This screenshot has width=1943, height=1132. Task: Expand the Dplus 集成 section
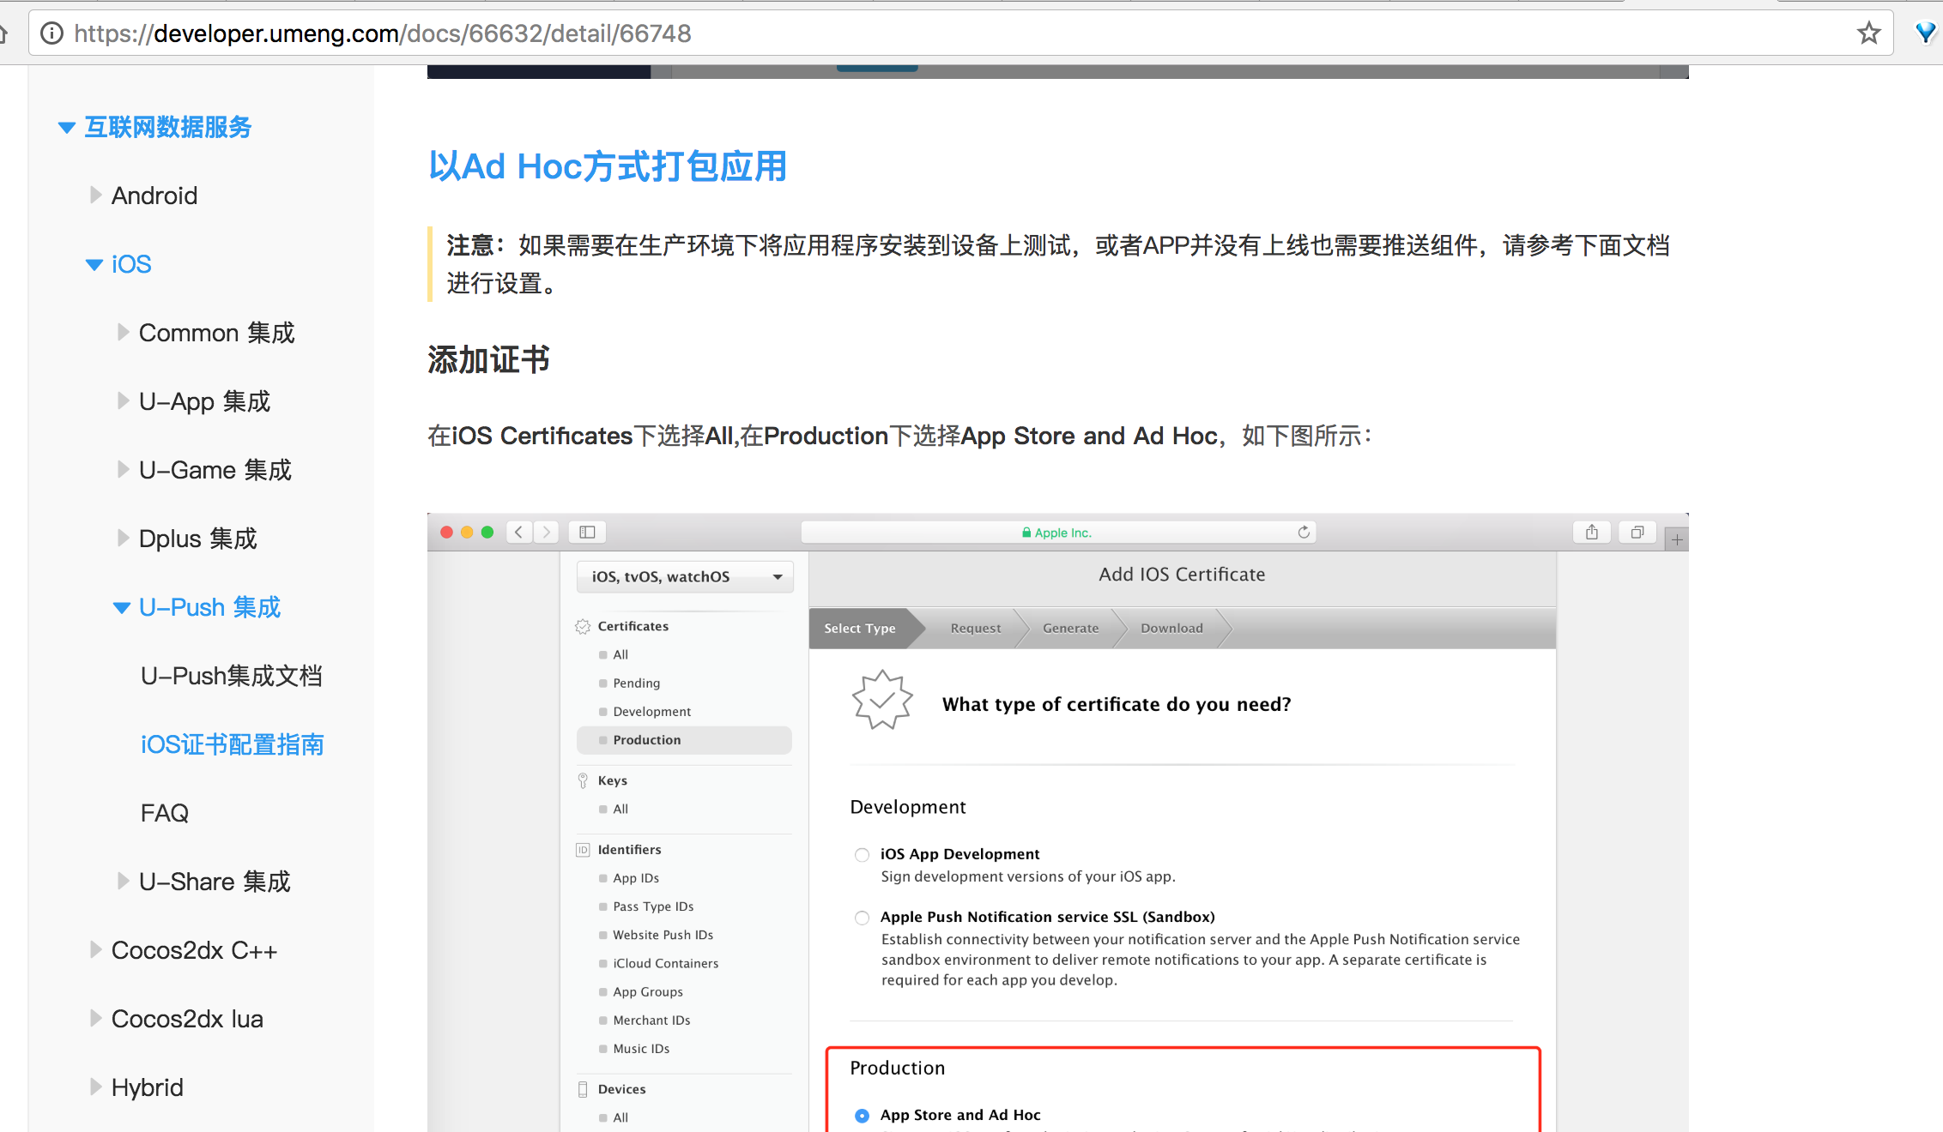(123, 539)
